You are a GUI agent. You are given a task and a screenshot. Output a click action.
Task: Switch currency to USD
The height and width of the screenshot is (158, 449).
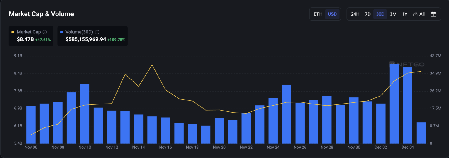[x=332, y=14]
